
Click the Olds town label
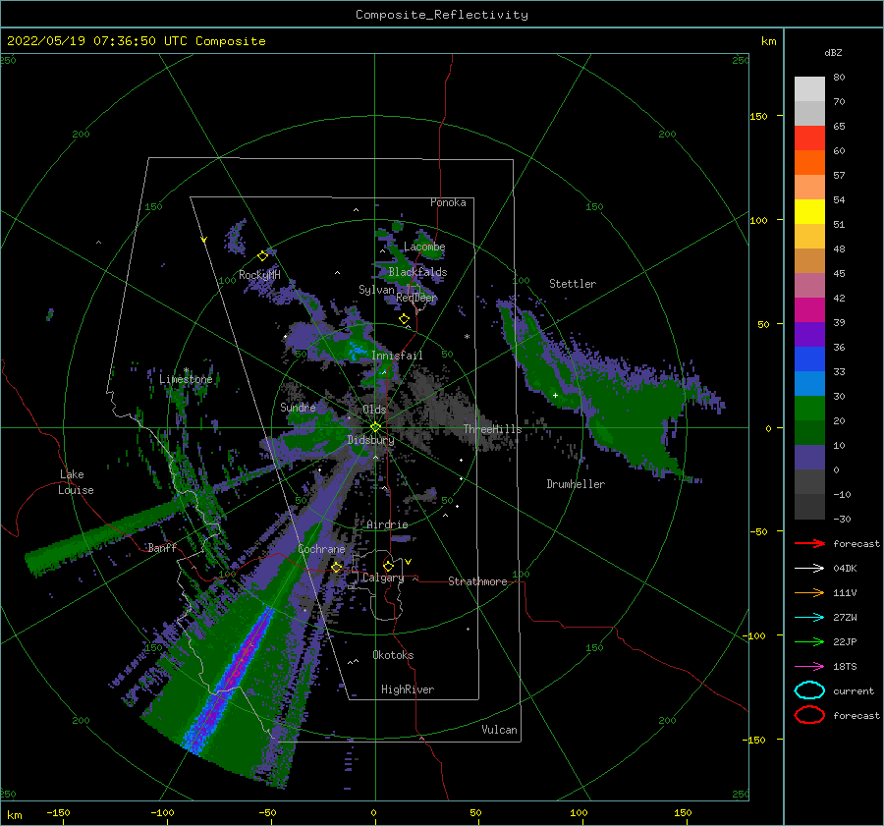click(x=374, y=410)
